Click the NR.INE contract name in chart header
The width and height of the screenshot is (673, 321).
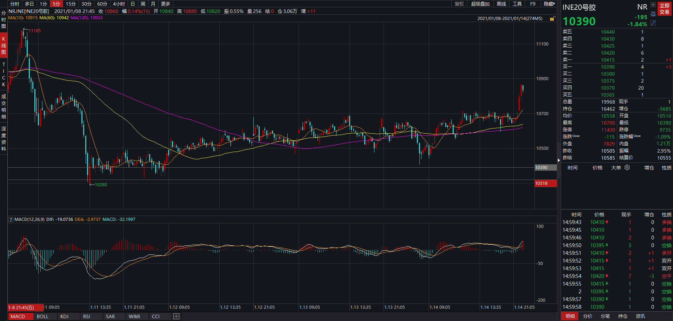click(x=29, y=11)
